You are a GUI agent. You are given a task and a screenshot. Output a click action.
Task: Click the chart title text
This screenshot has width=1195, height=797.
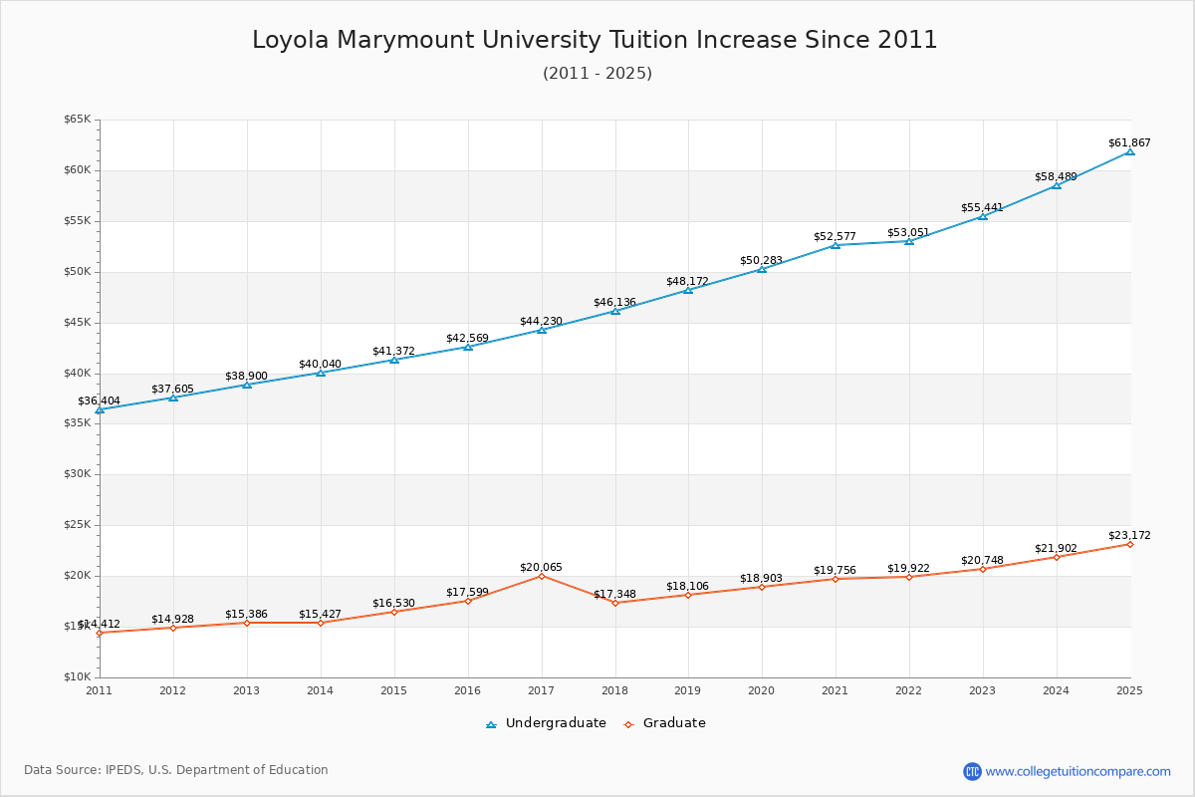(596, 40)
